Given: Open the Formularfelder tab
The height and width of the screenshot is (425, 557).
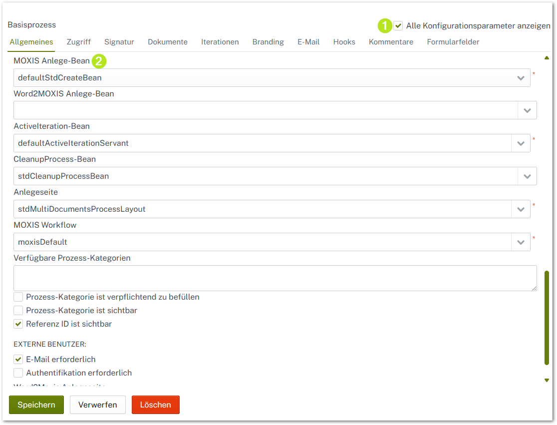Looking at the screenshot, I should coord(453,42).
